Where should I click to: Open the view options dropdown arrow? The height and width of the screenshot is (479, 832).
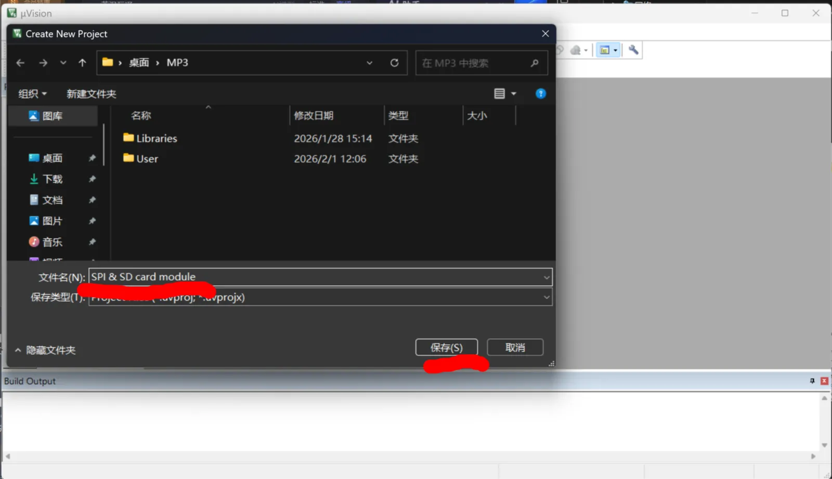coord(514,94)
